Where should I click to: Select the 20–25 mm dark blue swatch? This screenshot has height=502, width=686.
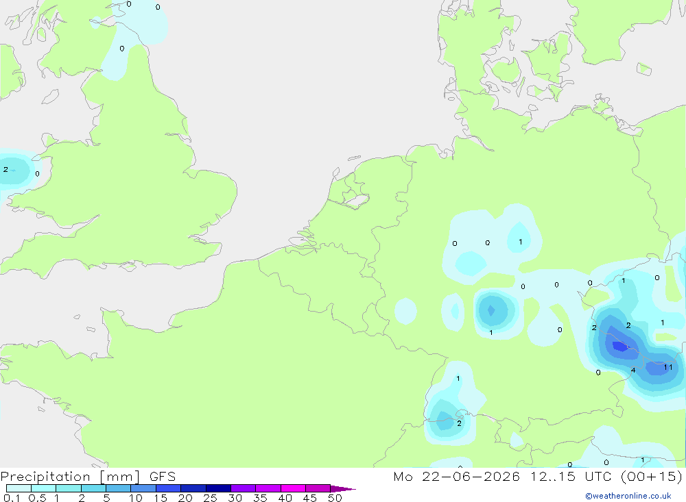click(x=193, y=488)
